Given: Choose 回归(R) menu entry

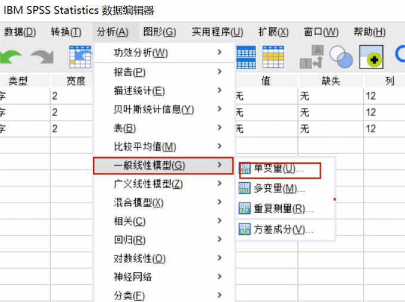Looking at the screenshot, I should point(164,239).
